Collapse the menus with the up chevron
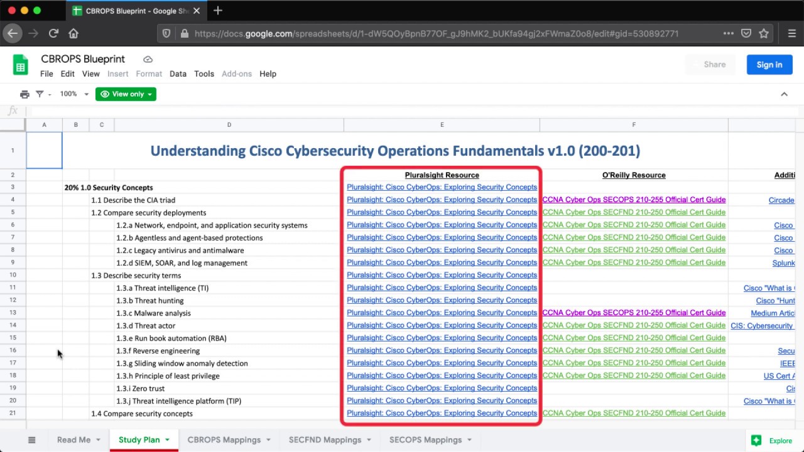 tap(784, 94)
